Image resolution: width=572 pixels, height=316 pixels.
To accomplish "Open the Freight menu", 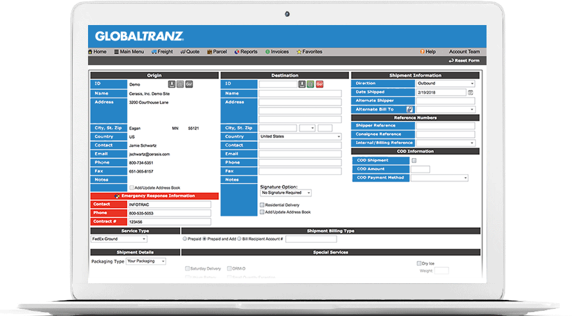I will (x=161, y=52).
